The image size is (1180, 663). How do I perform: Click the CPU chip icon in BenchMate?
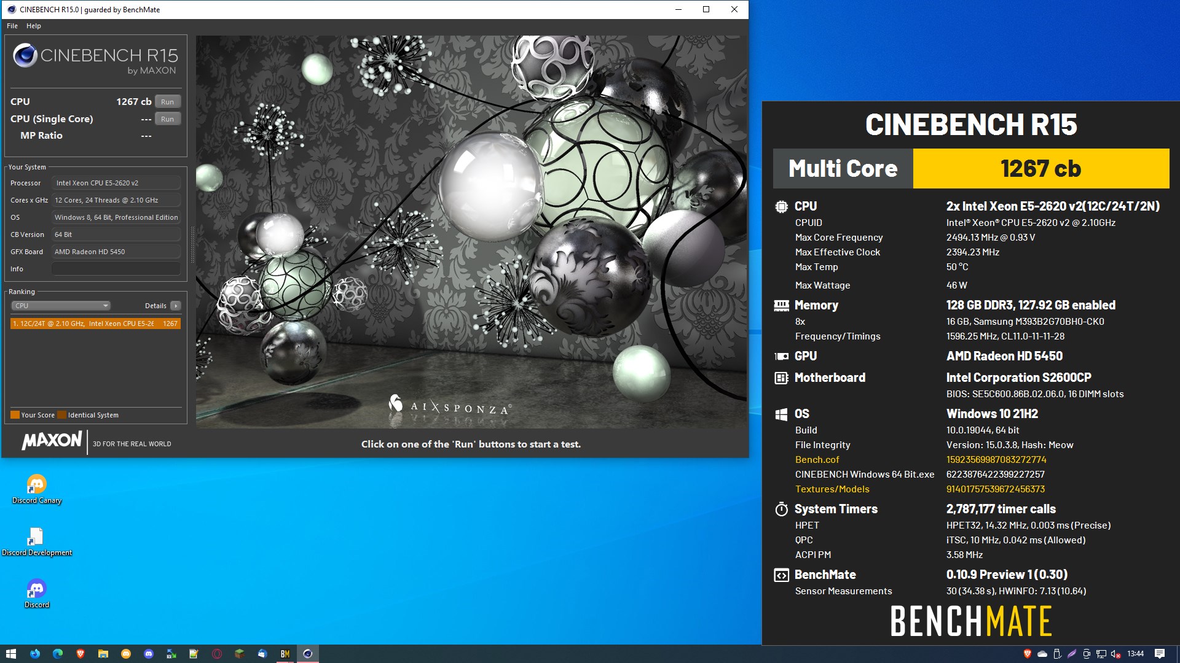coord(781,207)
